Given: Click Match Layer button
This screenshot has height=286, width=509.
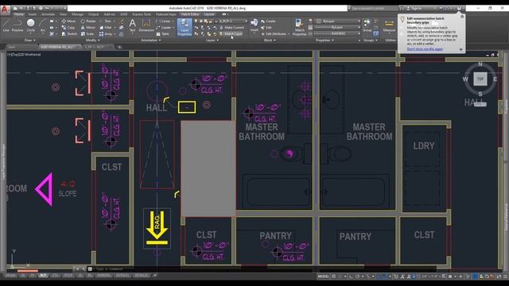Looking at the screenshot, I should (231, 33).
